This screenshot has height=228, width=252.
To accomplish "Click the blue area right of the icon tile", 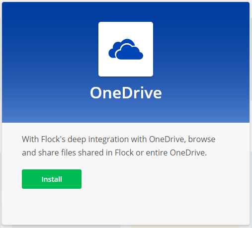I will (201, 49).
